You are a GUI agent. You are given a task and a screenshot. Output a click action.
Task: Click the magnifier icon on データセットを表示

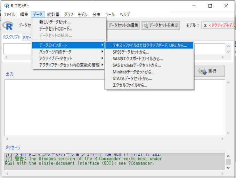[145, 25]
